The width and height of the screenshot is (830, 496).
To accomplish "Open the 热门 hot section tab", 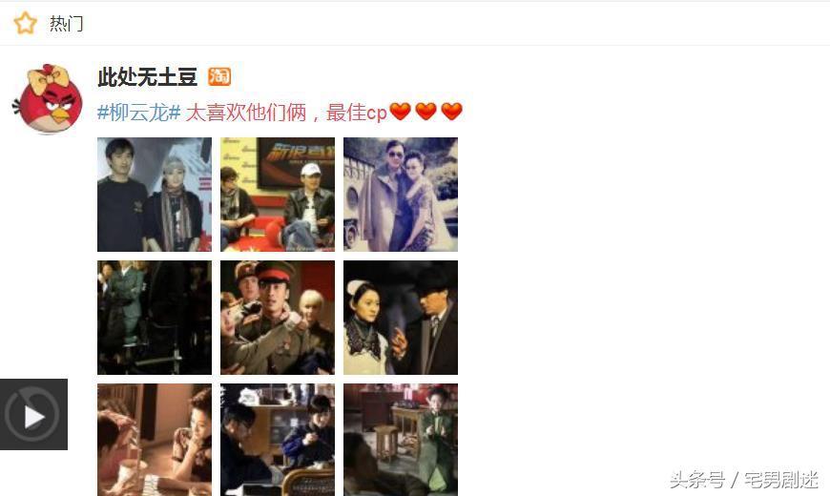I will point(66,23).
